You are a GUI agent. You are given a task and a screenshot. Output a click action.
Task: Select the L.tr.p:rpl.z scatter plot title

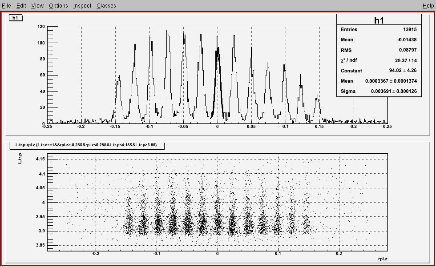click(x=86, y=145)
